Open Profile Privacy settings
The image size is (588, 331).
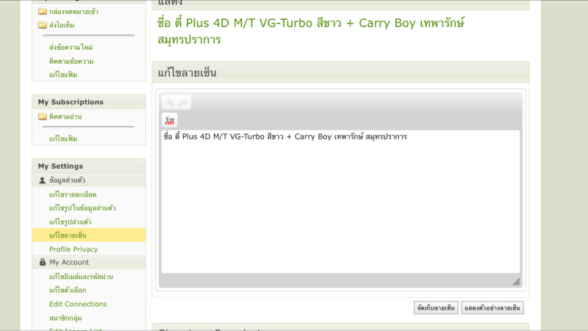point(73,250)
